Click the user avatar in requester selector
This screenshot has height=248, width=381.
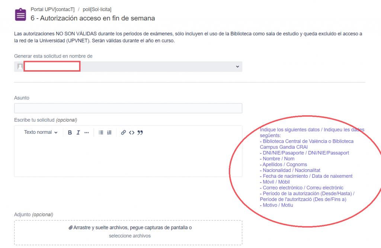coord(20,67)
